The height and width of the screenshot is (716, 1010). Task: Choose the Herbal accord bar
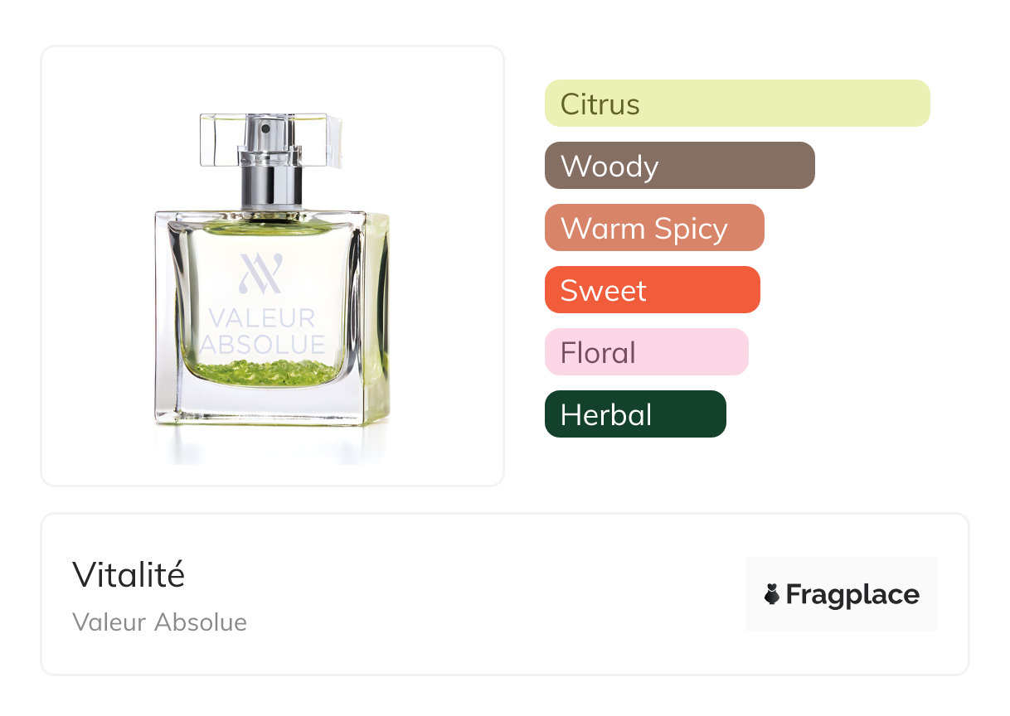pos(635,414)
